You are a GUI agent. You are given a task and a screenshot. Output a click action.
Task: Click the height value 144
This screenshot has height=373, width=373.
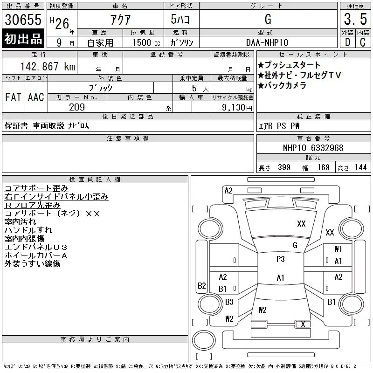pos(360,167)
